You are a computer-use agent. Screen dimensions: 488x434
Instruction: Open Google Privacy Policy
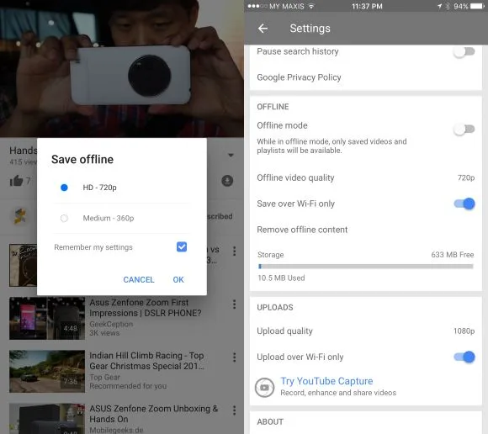coord(299,77)
